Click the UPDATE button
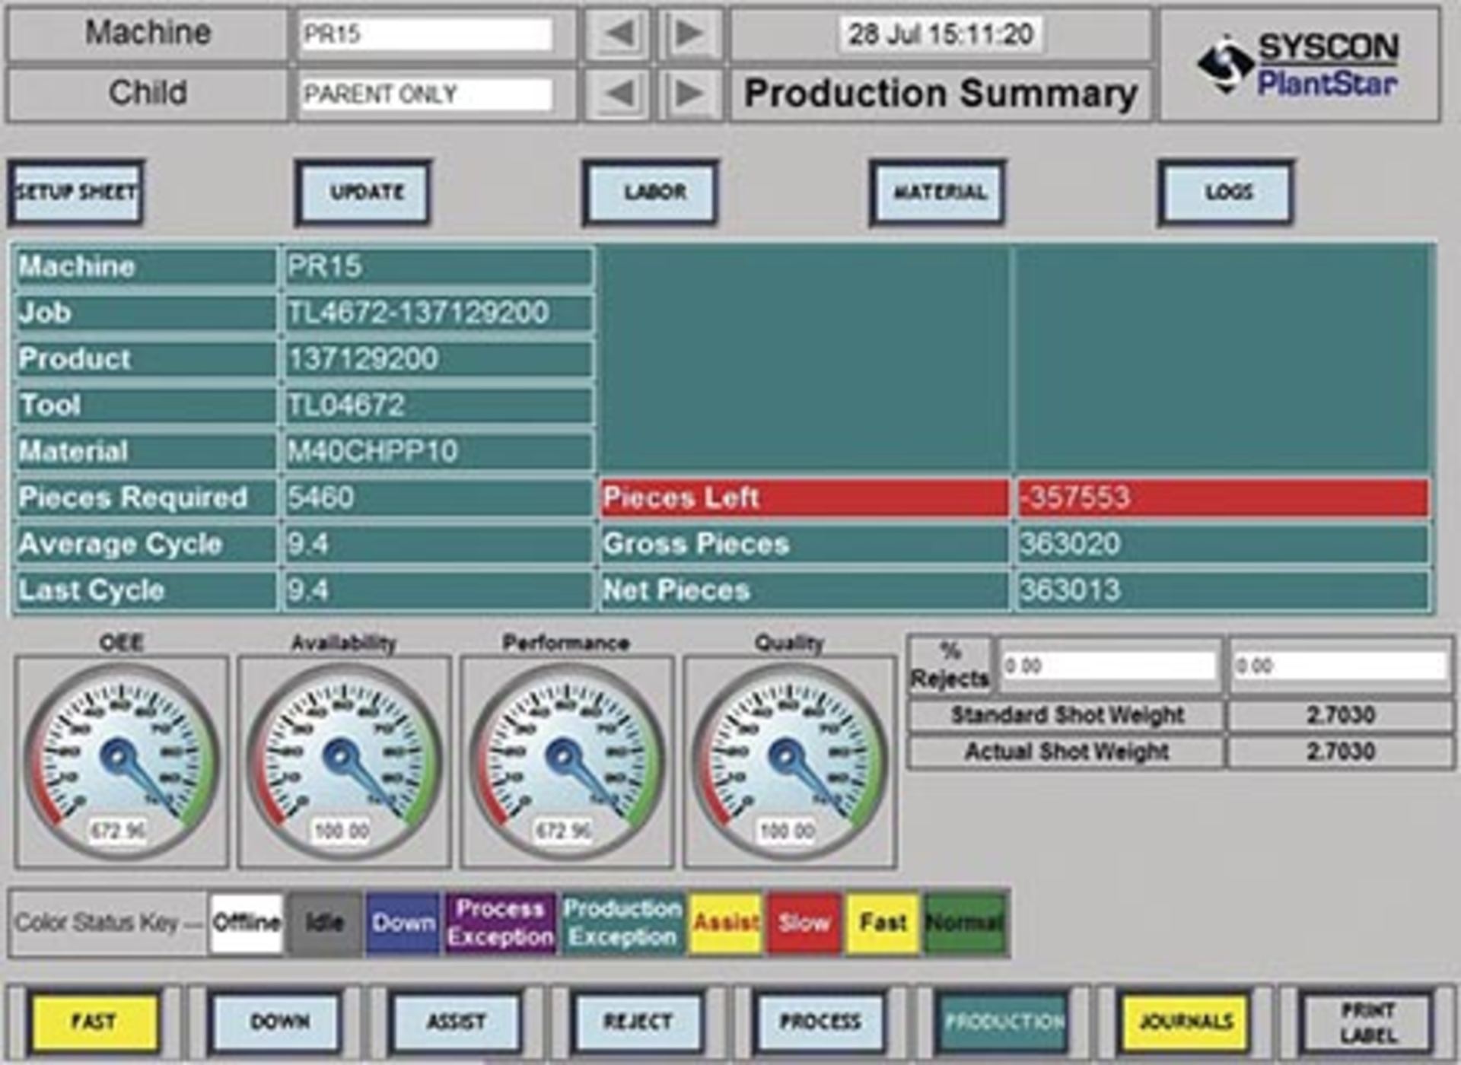The image size is (1461, 1065). tap(363, 192)
